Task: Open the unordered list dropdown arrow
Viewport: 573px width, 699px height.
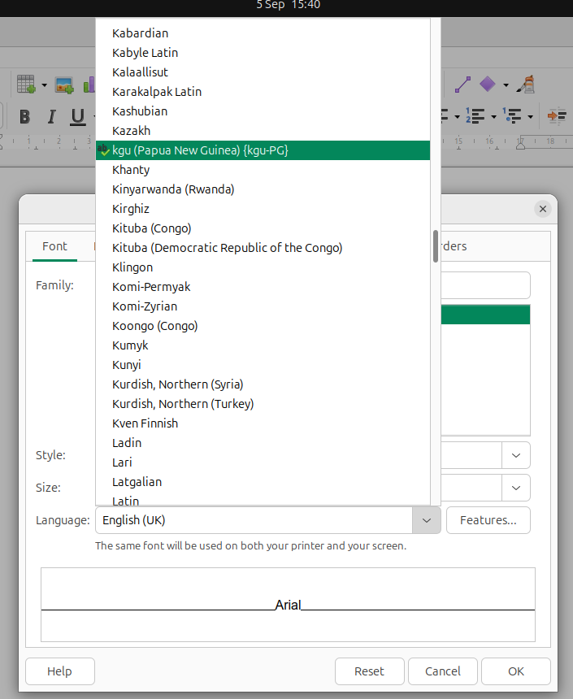Action: pos(457,117)
